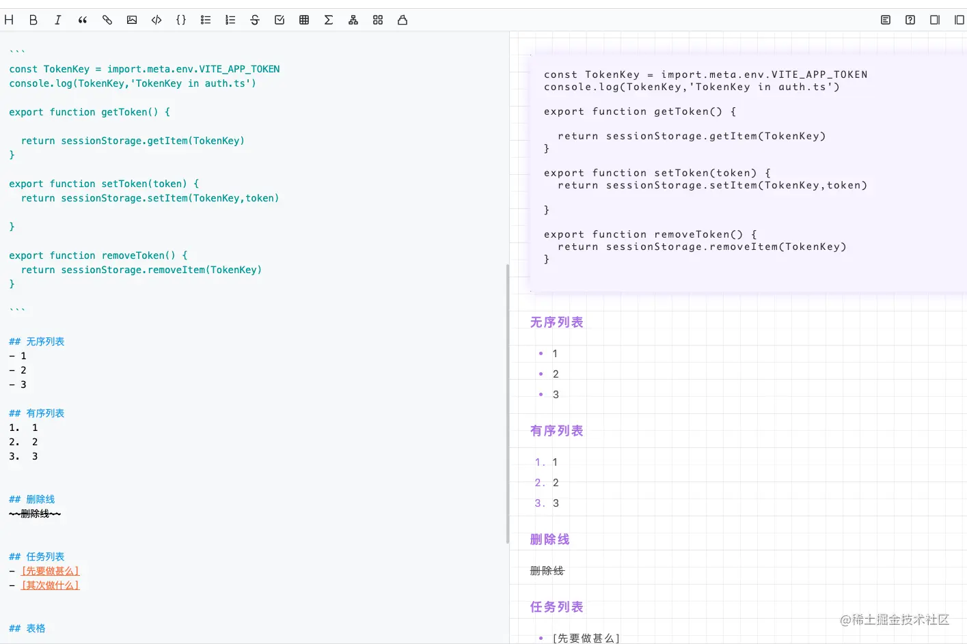The image size is (967, 644).
Task: Click the struck-through 删除线 text in preview
Action: click(x=547, y=571)
